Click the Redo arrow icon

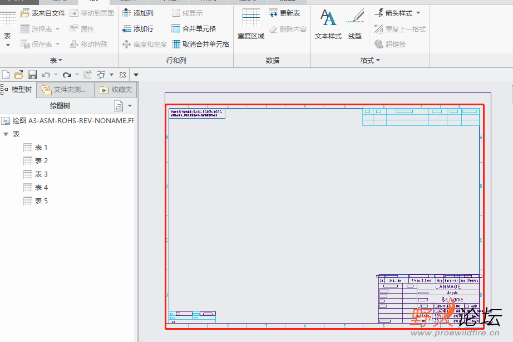67,75
